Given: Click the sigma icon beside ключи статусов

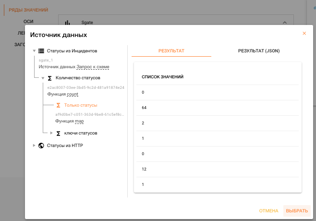Looking at the screenshot, I should pyautogui.click(x=58, y=133).
